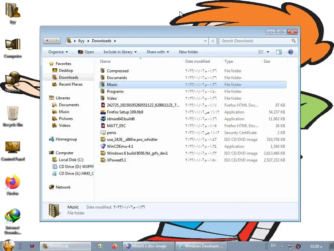Refresh the Downloads folder view
This screenshot has width=334, height=251.
(213, 41)
